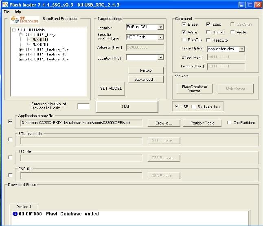Click the START button
Screen dimensions: 263x226
click(127, 106)
